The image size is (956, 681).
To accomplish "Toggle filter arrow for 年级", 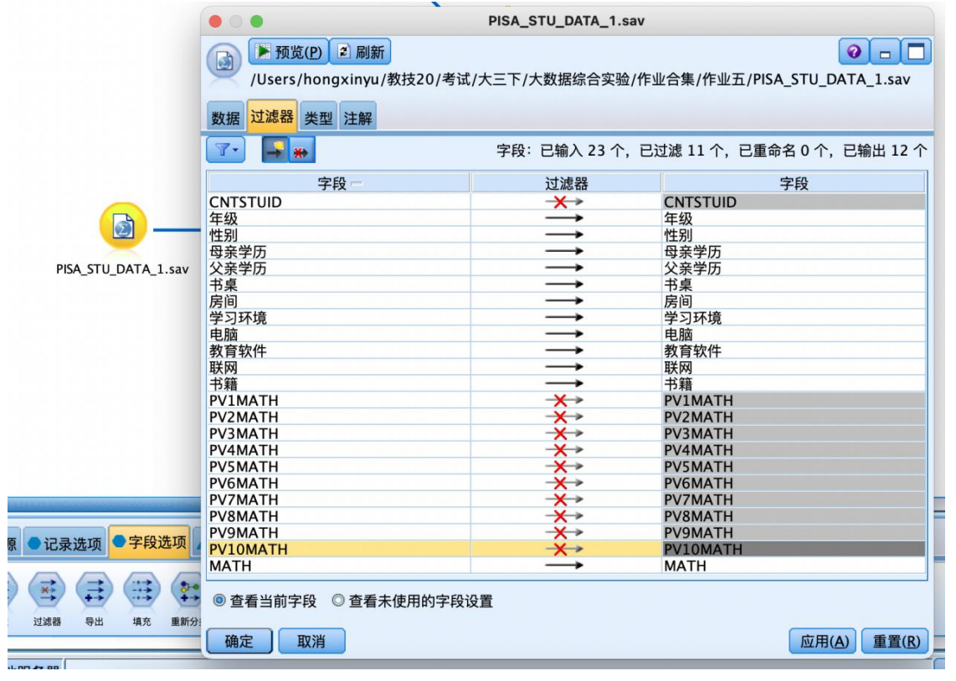I will pyautogui.click(x=564, y=218).
